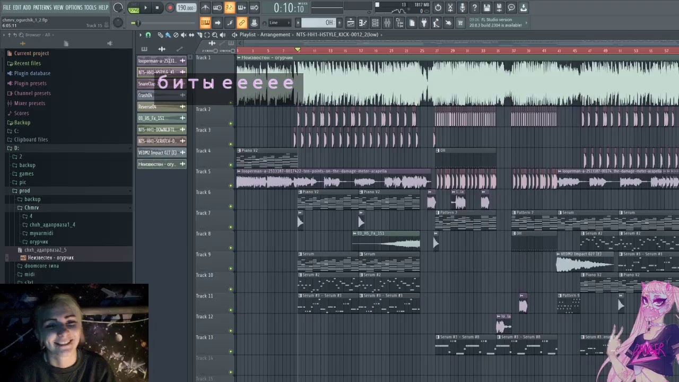The image size is (679, 382).
Task: Mute Track 8 with its green dot
Action: tap(230, 248)
